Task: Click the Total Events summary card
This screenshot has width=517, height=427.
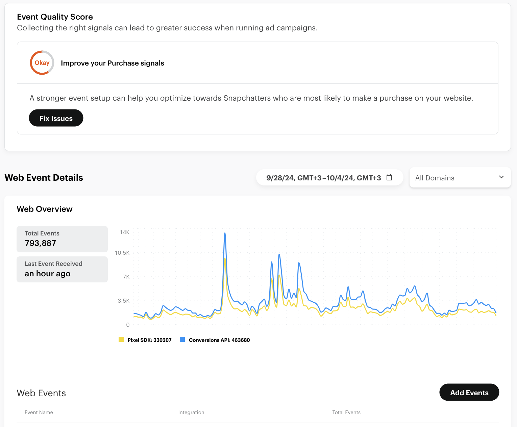Action: pos(62,239)
